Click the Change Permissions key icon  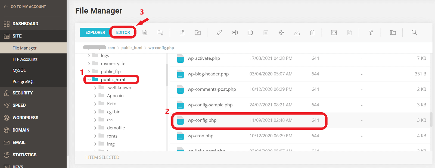tap(371, 33)
